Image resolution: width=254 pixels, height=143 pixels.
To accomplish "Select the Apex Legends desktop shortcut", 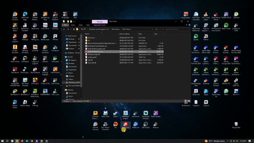I will point(15,38).
